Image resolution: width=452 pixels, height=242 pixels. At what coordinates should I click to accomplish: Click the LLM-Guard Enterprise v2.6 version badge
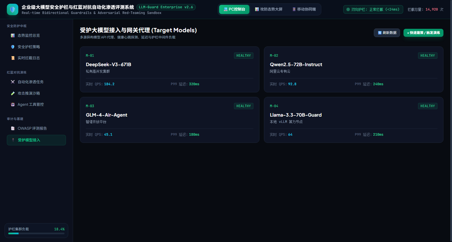pos(166,7)
